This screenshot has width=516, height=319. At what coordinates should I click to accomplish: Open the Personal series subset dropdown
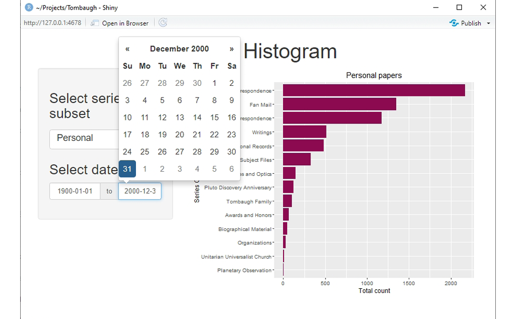[x=85, y=139]
